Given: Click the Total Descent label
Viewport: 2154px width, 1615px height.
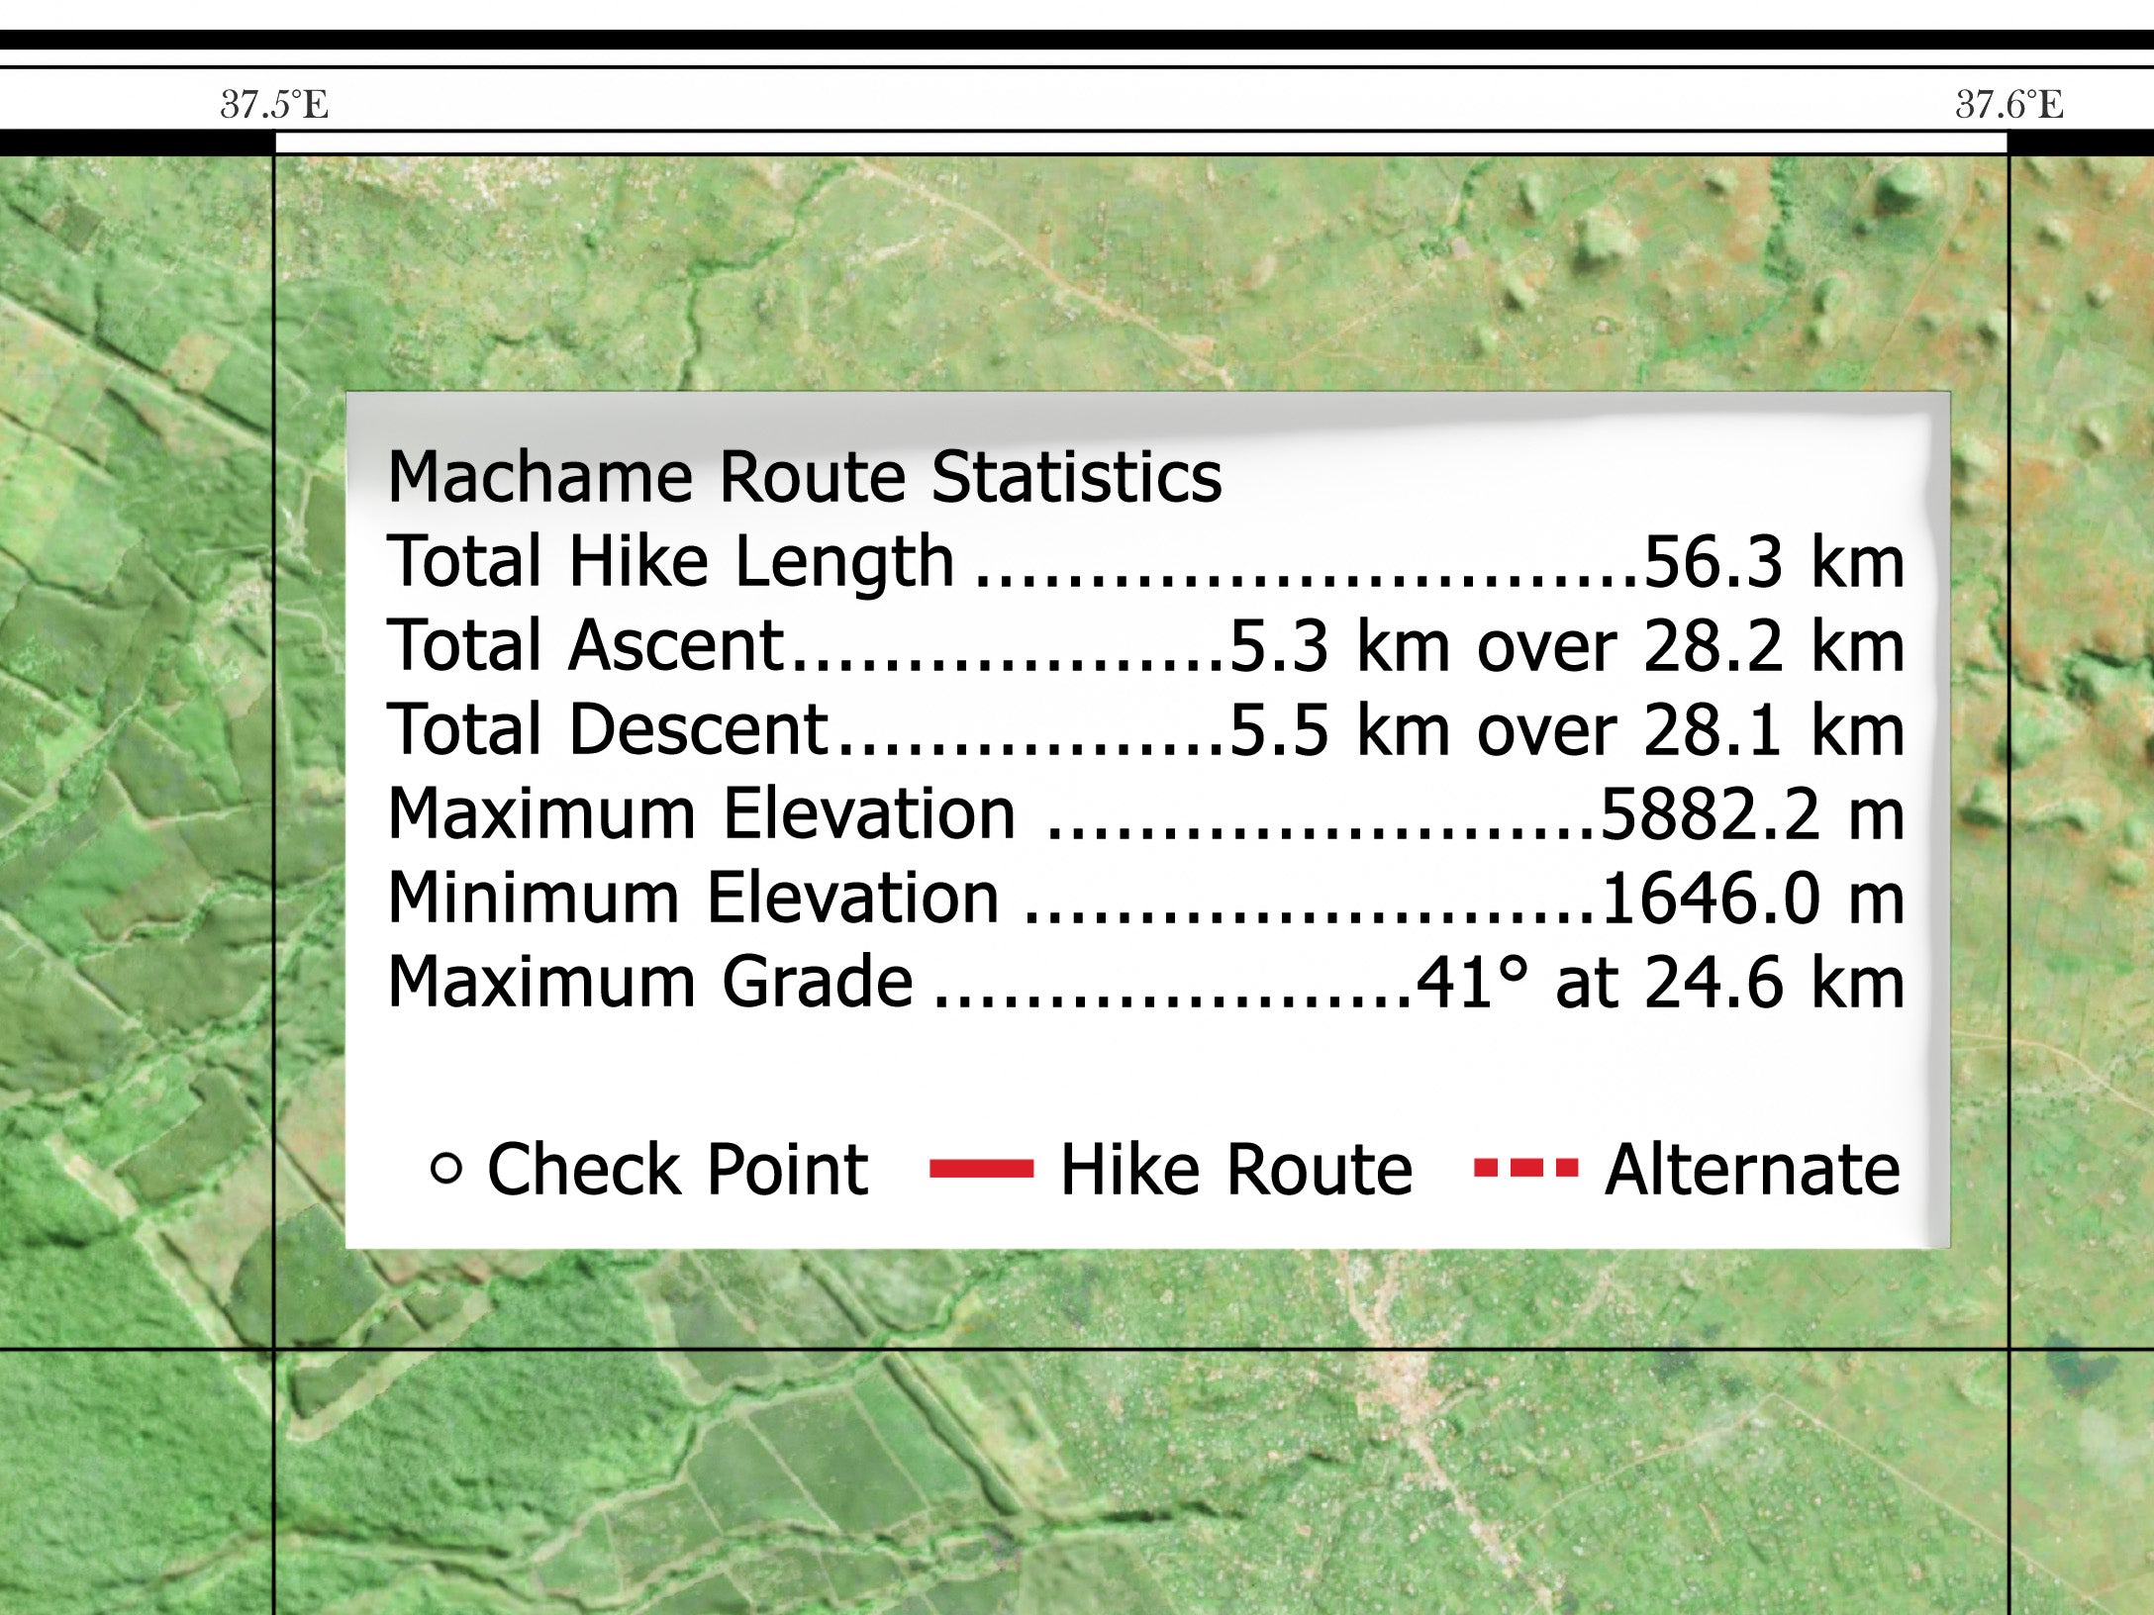Looking at the screenshot, I should 607,730.
